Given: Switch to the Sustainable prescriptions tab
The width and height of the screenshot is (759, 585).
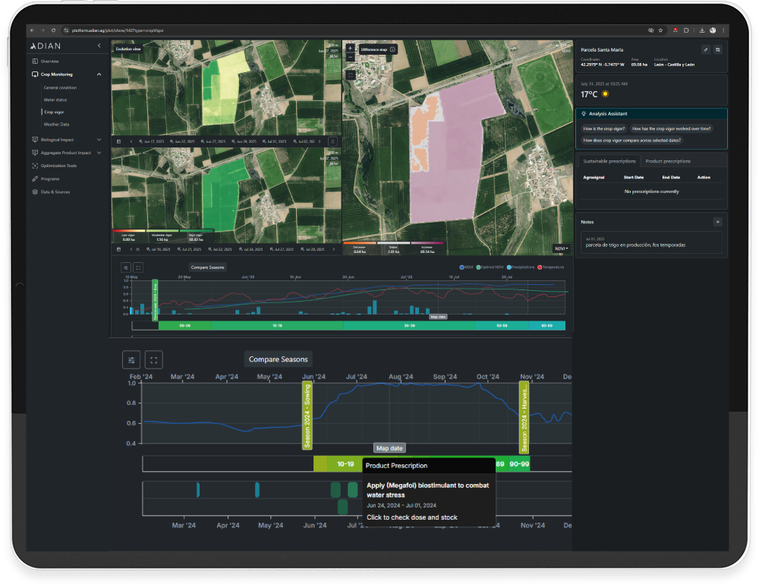Looking at the screenshot, I should pyautogui.click(x=609, y=161).
